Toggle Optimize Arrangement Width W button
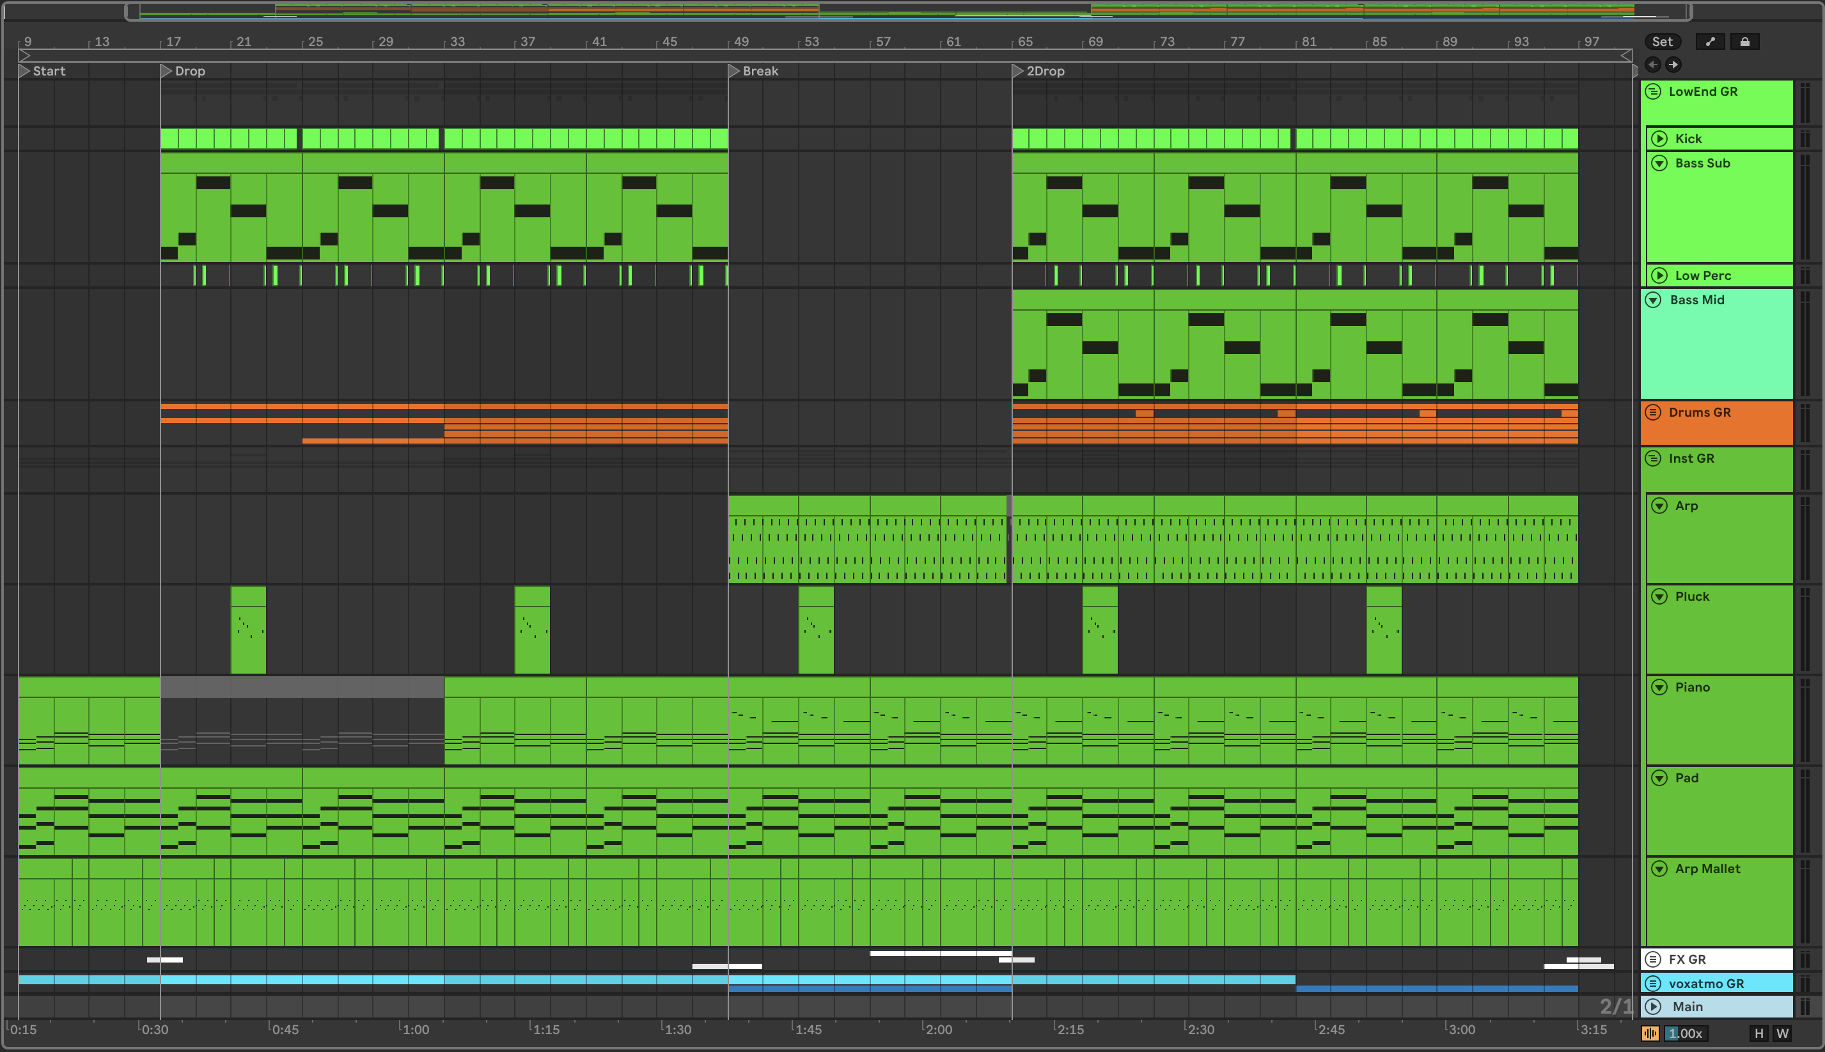This screenshot has height=1052, width=1825. pos(1782,1033)
